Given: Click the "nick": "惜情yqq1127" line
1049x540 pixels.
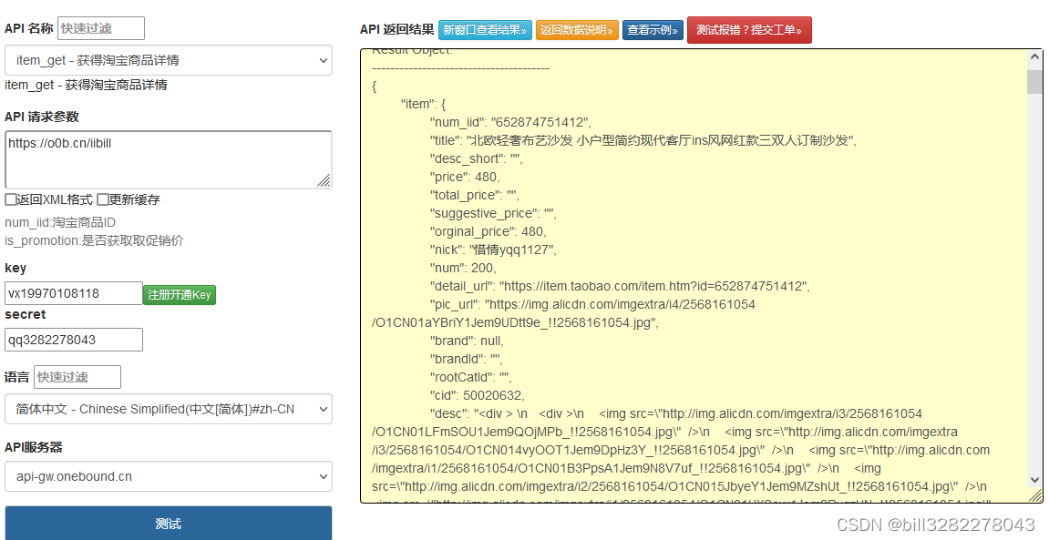Looking at the screenshot, I should point(493,250).
